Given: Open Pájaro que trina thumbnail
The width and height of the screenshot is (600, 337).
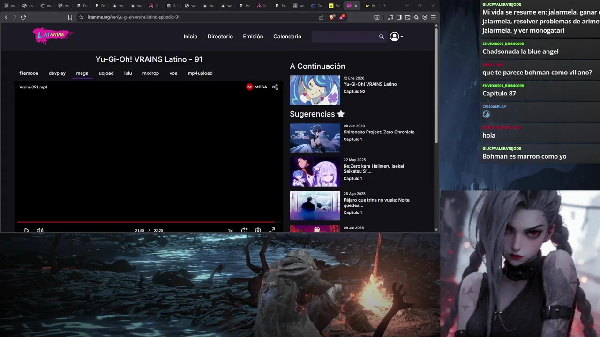Looking at the screenshot, I should 315,206.
